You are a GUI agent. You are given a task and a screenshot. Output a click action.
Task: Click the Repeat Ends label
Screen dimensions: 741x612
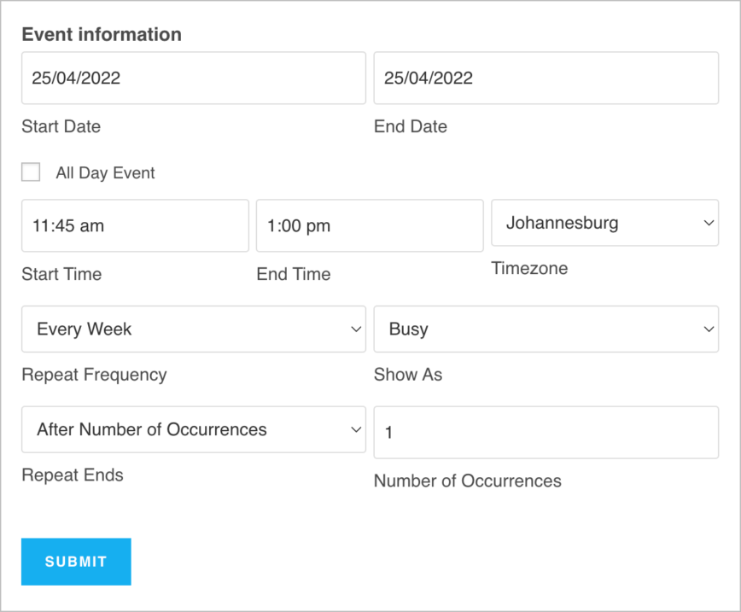coord(73,475)
